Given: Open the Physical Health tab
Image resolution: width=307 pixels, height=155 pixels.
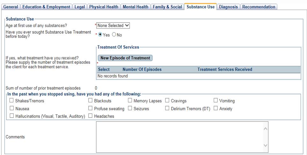Looking at the screenshot, I should [104, 7].
